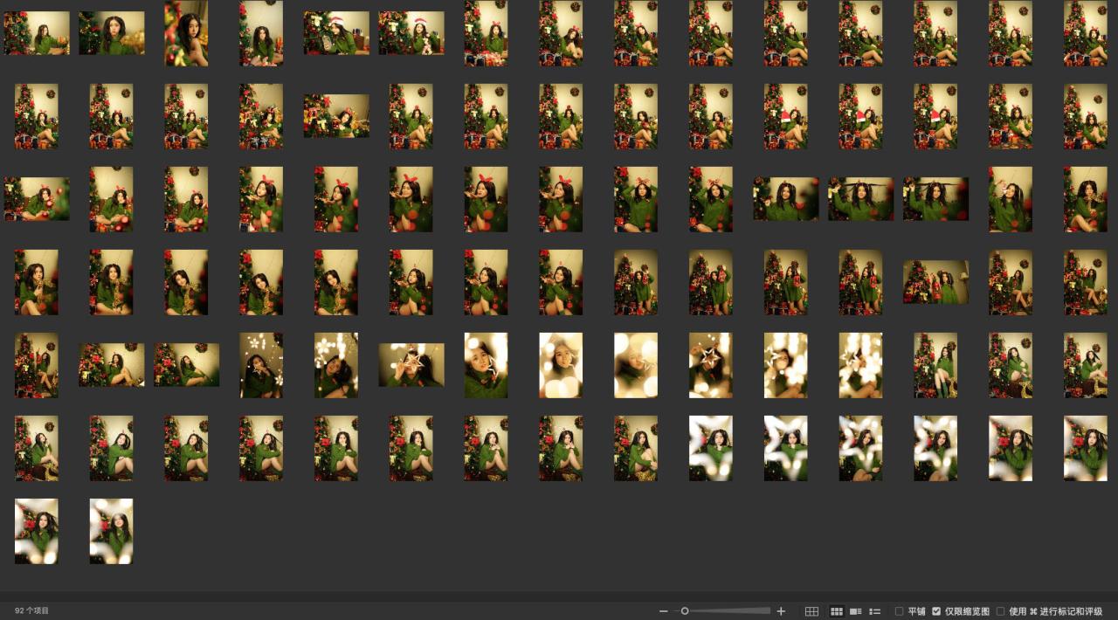The width and height of the screenshot is (1118, 620).
Task: Select the first thumbnail in the second row
Action: [x=37, y=116]
